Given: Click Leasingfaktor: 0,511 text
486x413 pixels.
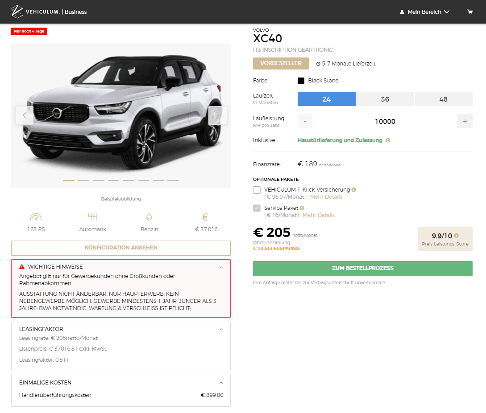Looking at the screenshot, I should click(44, 360).
